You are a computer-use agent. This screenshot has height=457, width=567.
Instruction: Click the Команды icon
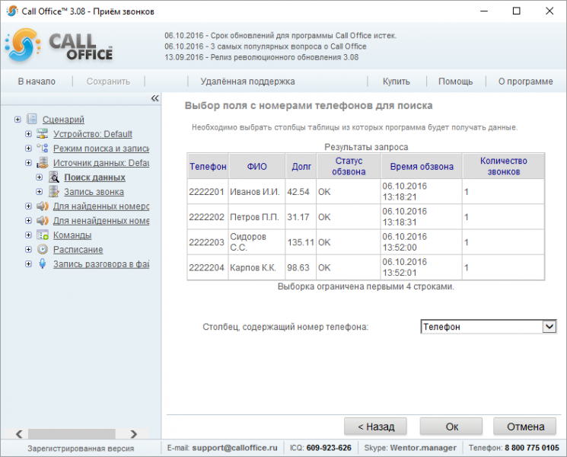tap(43, 235)
